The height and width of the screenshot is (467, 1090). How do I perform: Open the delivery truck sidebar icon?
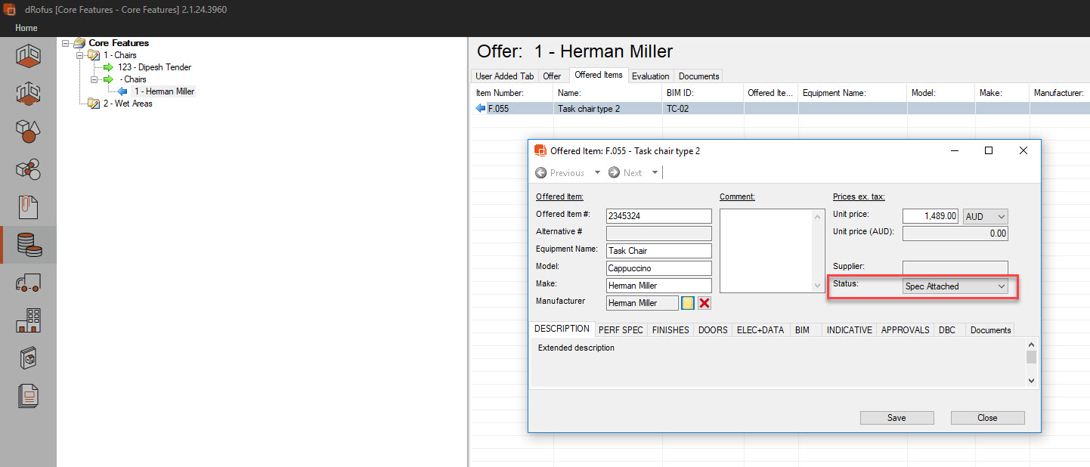28,283
